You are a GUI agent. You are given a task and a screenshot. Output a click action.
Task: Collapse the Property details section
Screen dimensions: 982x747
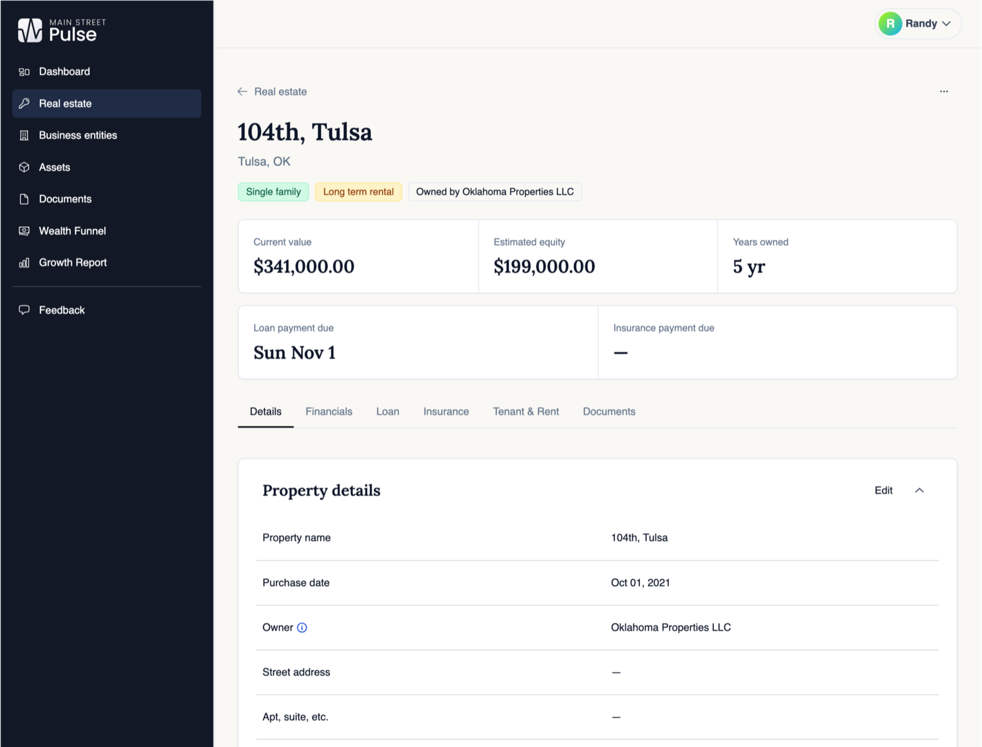pyautogui.click(x=919, y=490)
